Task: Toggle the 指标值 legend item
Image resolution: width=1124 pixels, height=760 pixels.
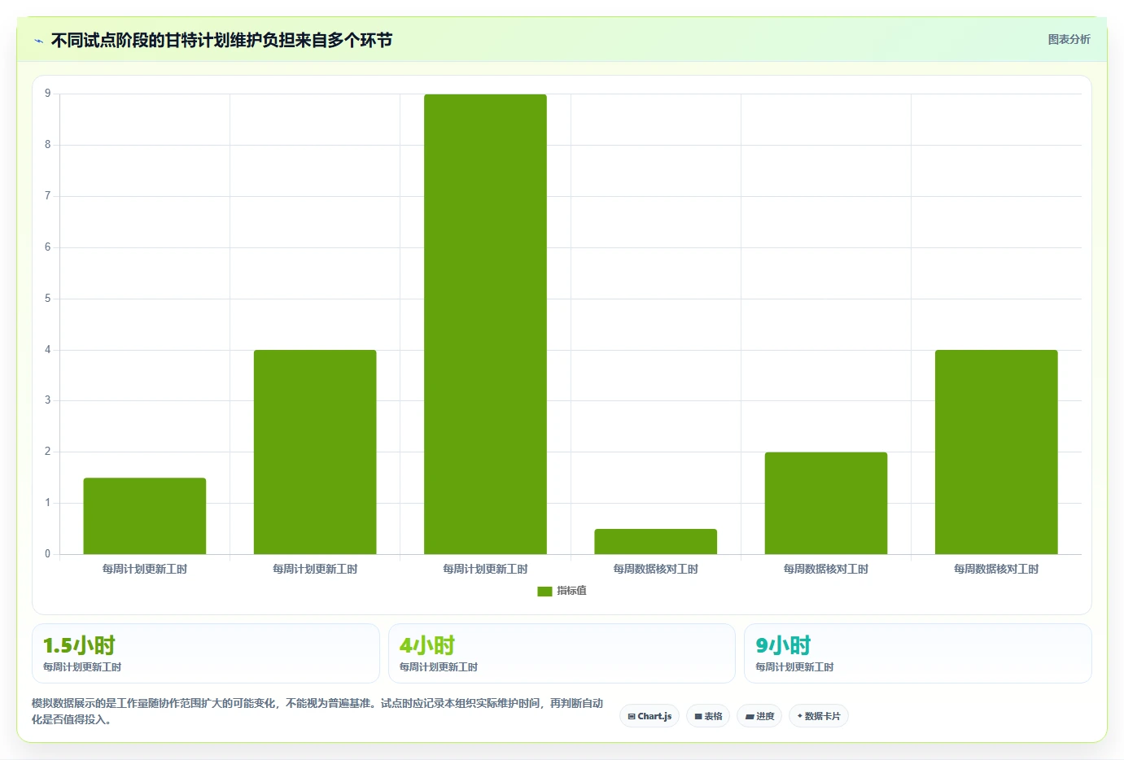Action: pos(562,591)
